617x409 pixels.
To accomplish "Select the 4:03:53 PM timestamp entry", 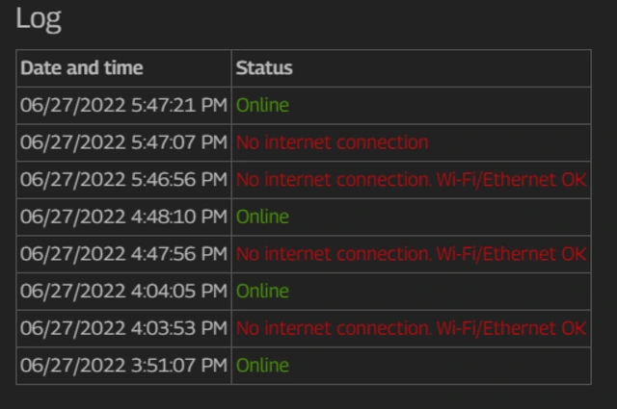I will point(123,328).
